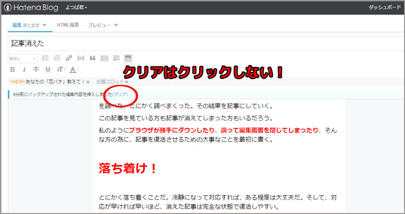Apply bold formatting
The width and height of the screenshot is (405, 214).
(12, 69)
